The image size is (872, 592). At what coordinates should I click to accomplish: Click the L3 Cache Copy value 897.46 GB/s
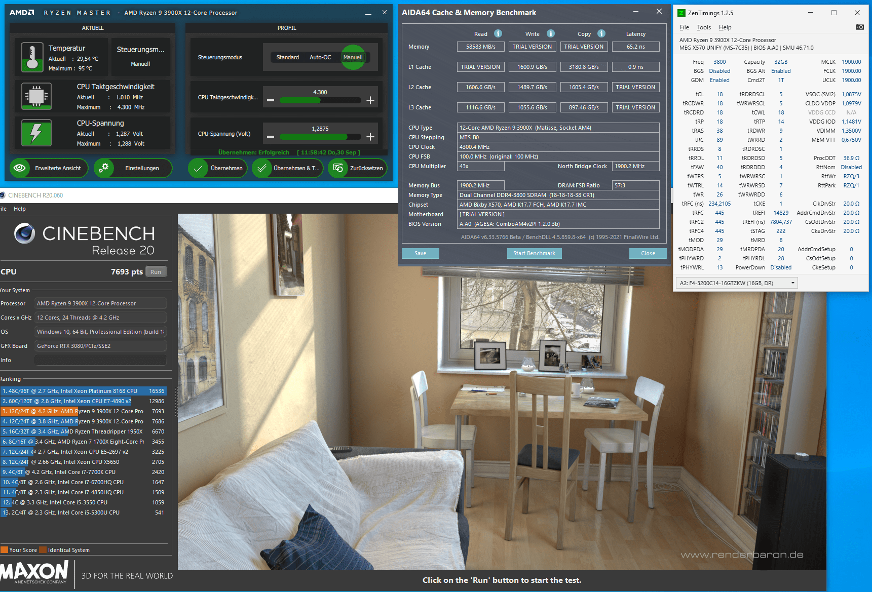pos(584,107)
